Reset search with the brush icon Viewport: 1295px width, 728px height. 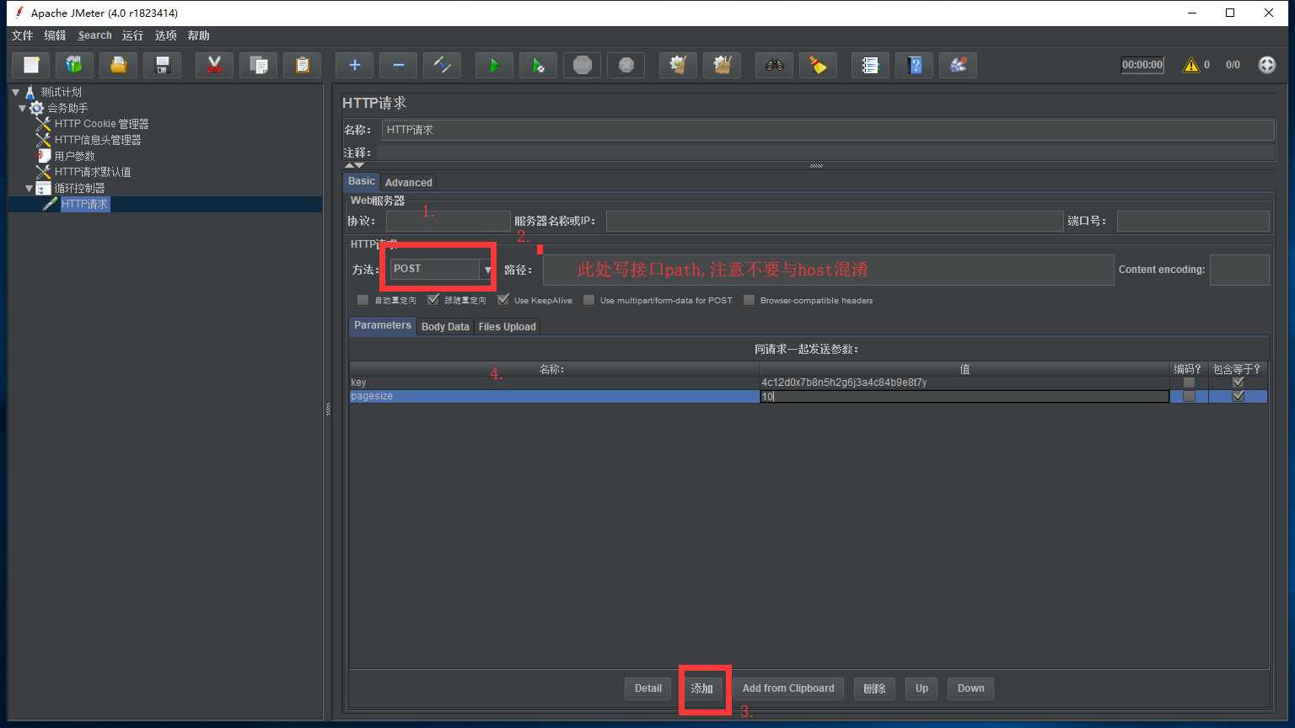[818, 65]
